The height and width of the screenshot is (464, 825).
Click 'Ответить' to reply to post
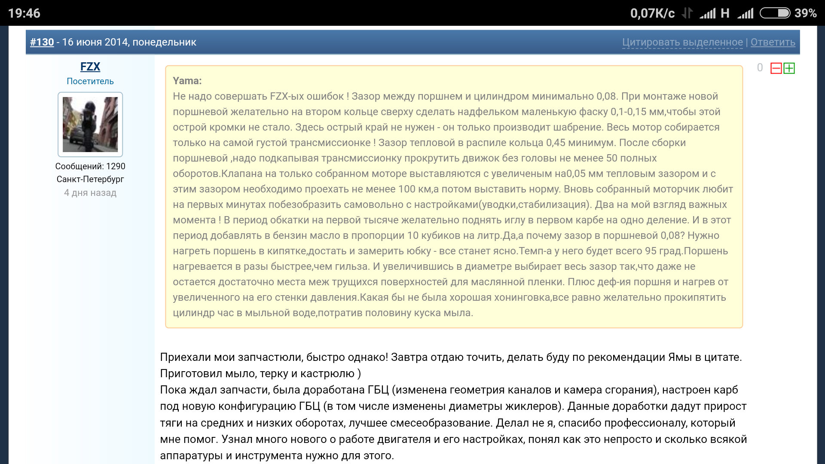point(773,42)
